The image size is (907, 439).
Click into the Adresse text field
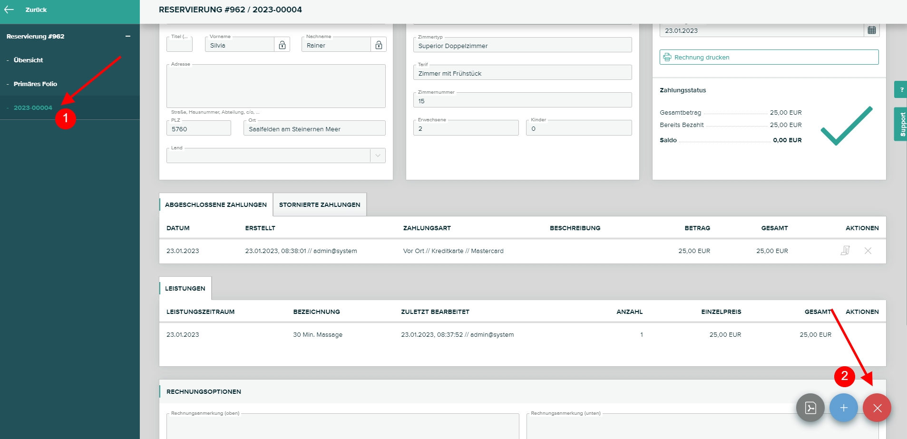coord(276,87)
